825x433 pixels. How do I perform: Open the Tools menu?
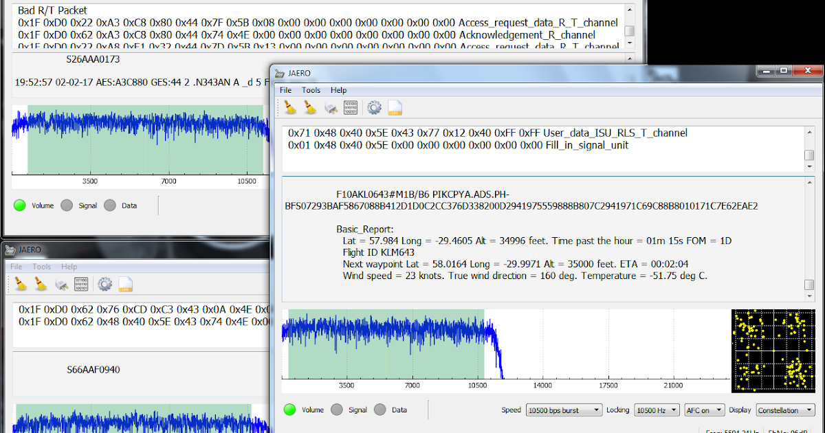tap(311, 90)
